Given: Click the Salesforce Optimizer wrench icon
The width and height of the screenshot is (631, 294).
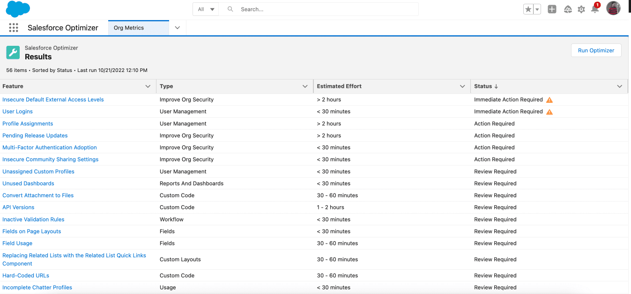Looking at the screenshot, I should point(13,52).
